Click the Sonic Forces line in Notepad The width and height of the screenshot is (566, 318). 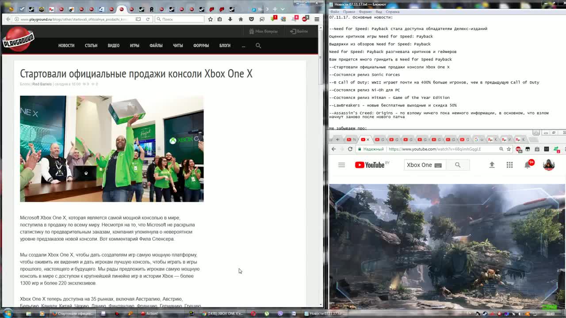click(364, 75)
